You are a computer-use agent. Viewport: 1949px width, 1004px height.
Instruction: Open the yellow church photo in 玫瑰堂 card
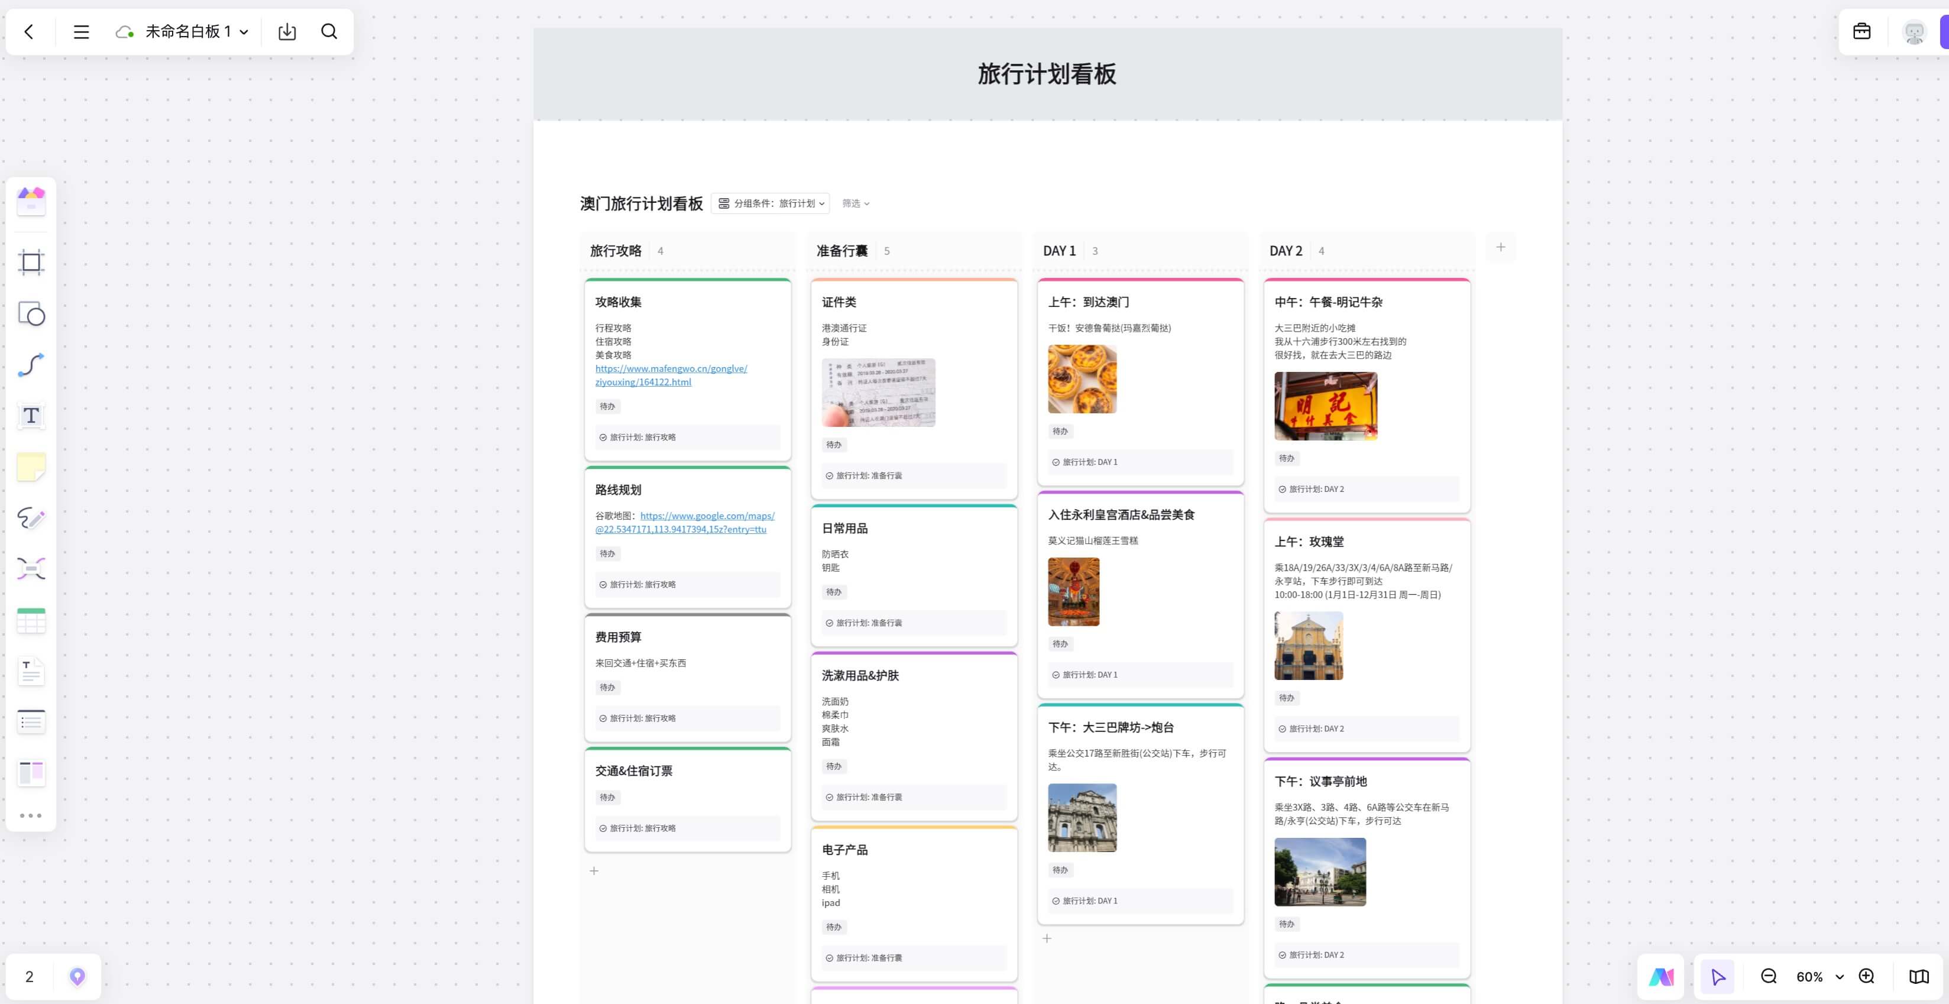pyautogui.click(x=1308, y=646)
